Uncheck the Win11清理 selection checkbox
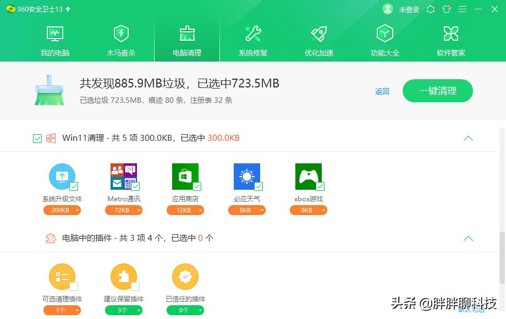The height and width of the screenshot is (319, 506). (x=37, y=138)
